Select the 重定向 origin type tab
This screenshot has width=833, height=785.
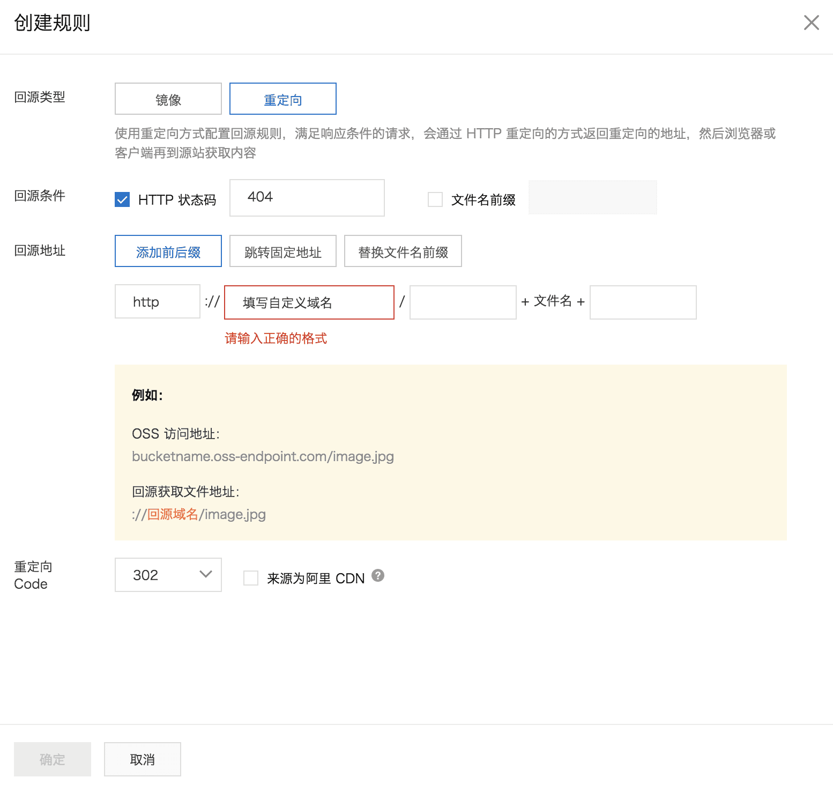tap(282, 99)
